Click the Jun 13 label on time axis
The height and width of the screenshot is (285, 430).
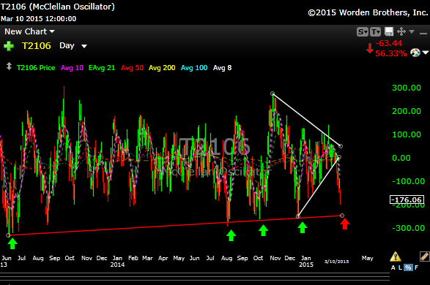pyautogui.click(x=6, y=261)
